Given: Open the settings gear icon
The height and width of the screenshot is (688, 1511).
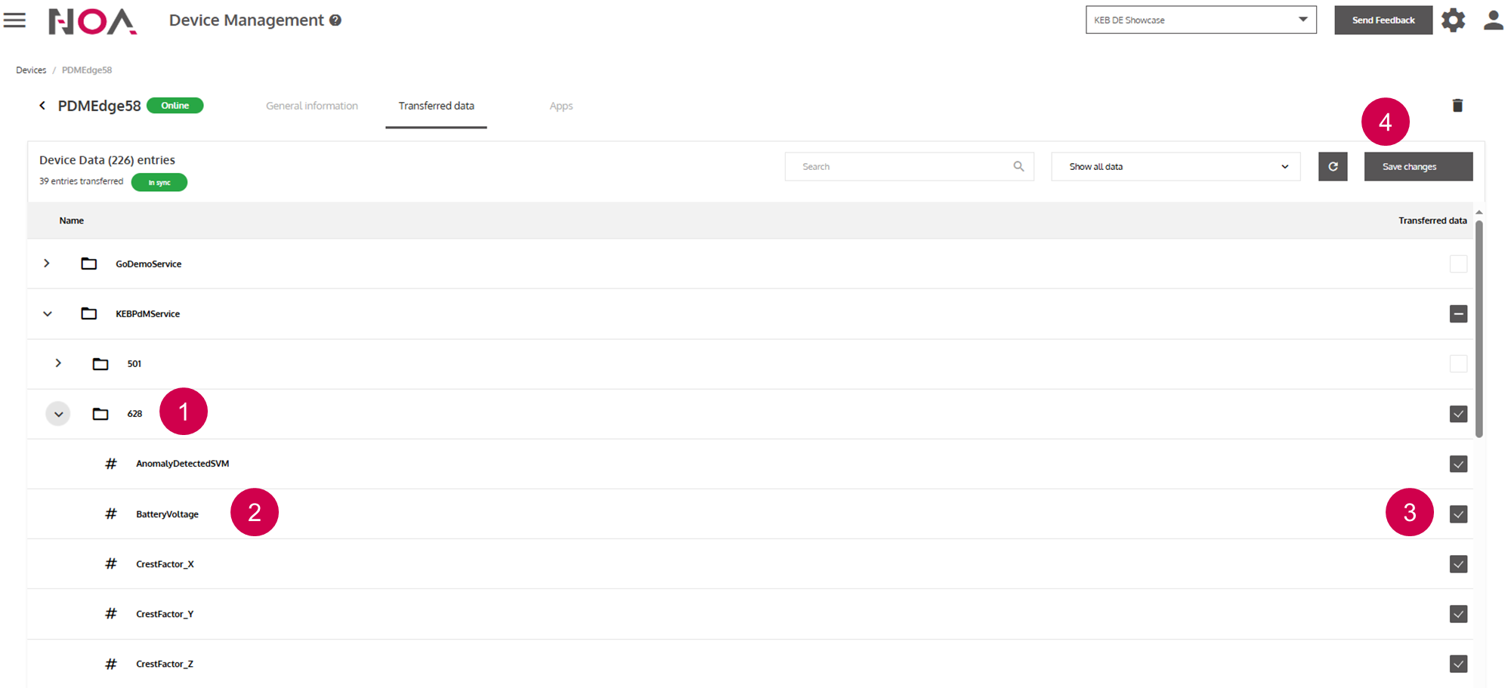Looking at the screenshot, I should tap(1453, 20).
